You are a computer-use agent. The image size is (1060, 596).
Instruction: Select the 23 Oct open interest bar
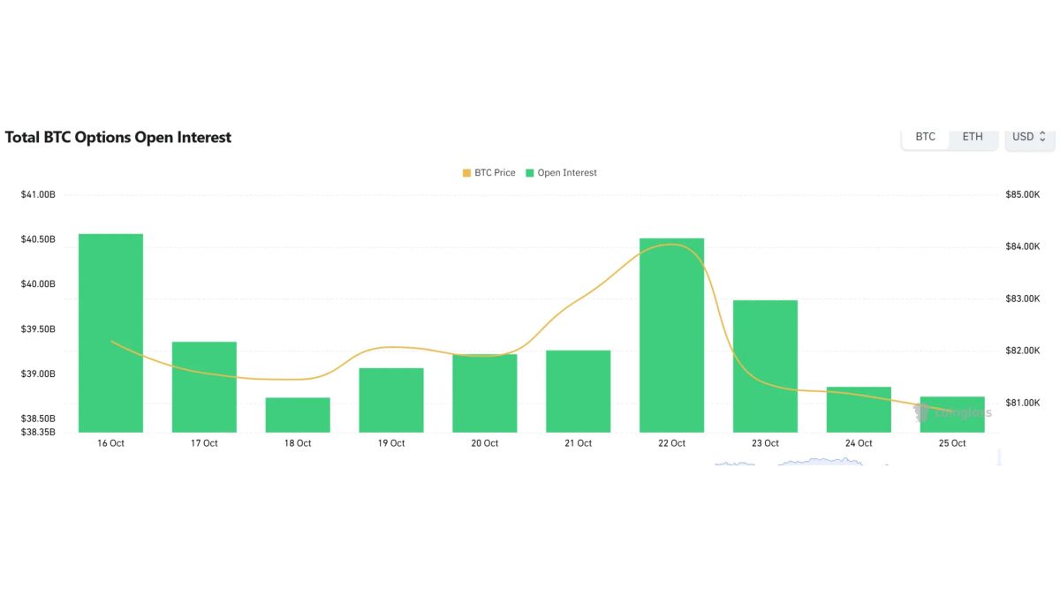766,366
